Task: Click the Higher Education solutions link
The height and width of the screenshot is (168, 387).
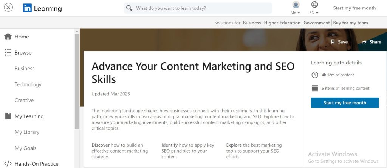Action: click(x=282, y=23)
